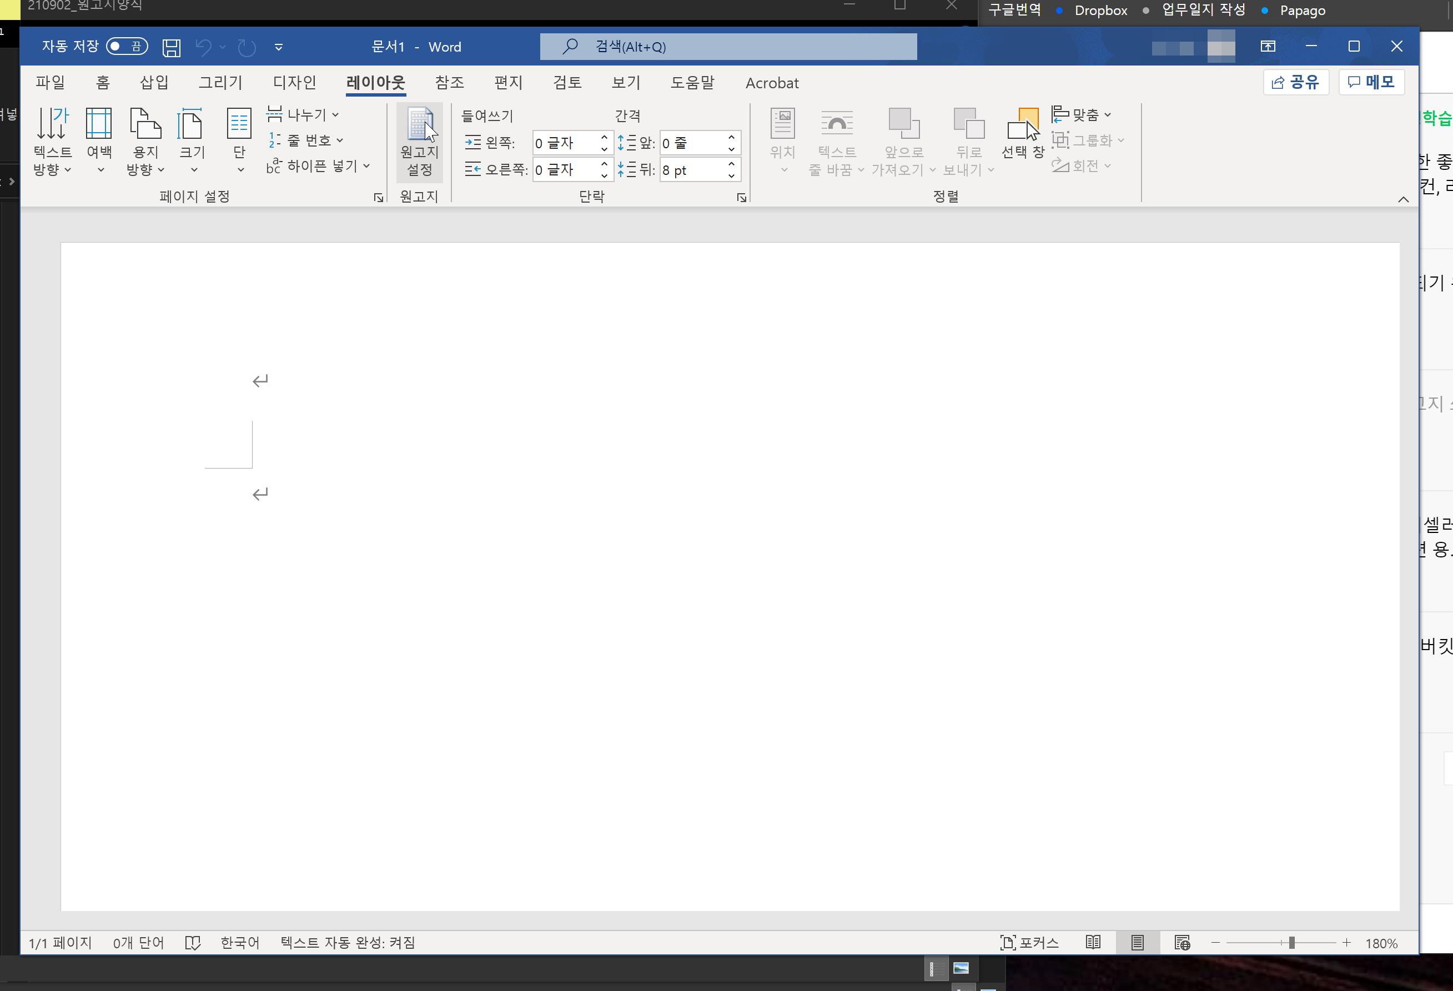Open the 원고지 설정 manuscript paper settings
Viewport: 1453px width, 991px height.
point(419,142)
